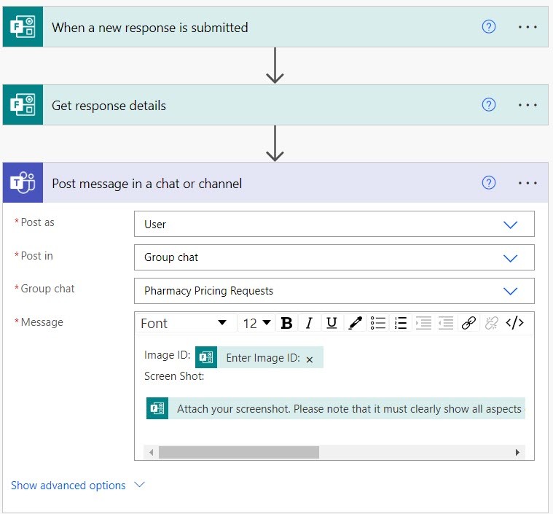This screenshot has width=553, height=514.
Task: Click the Forms icon on 'Get response details'
Action: click(x=23, y=105)
